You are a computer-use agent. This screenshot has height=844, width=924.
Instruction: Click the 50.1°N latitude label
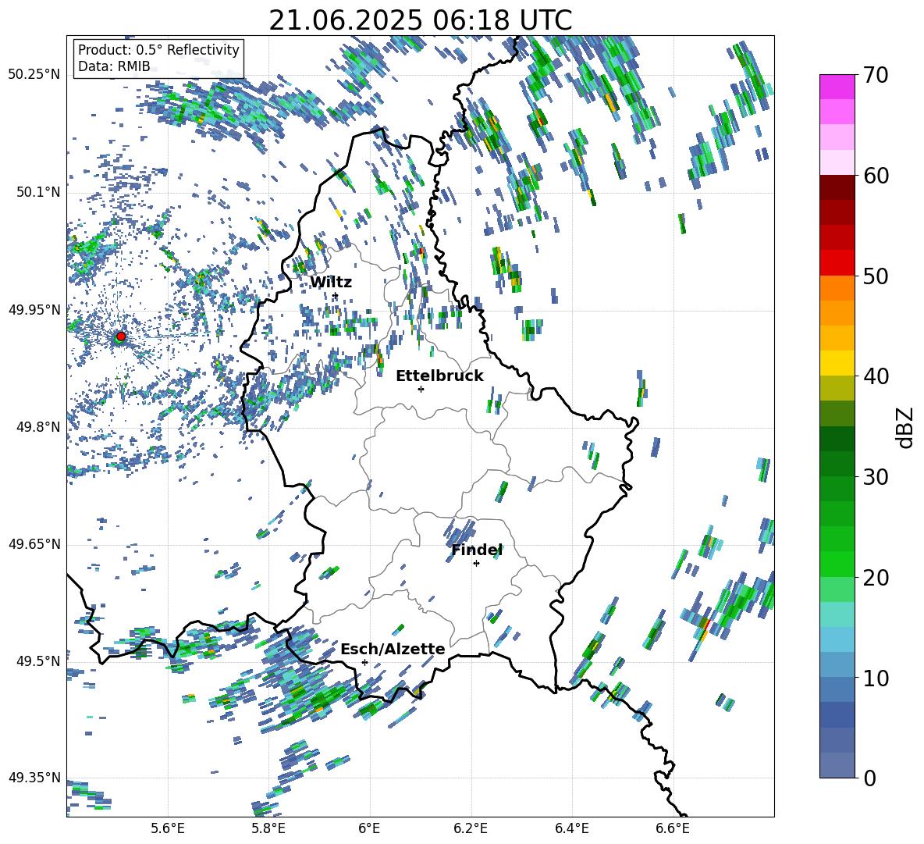point(37,192)
